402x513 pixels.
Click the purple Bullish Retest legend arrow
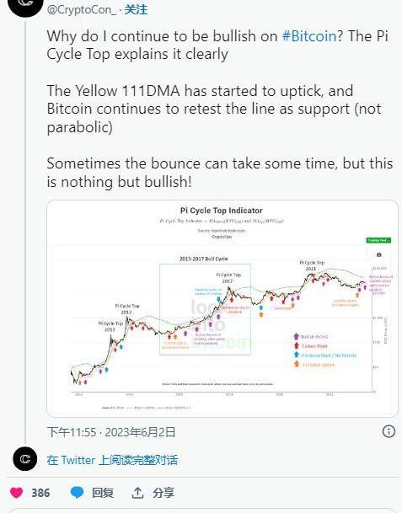297,336
